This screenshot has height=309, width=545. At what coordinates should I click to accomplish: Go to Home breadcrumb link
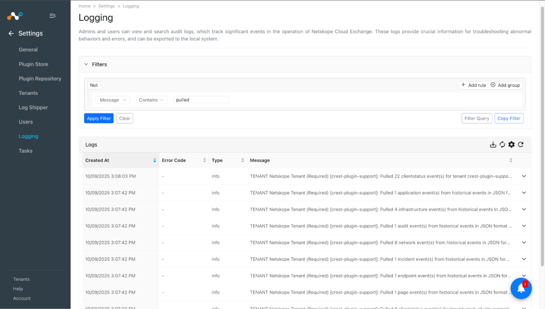click(x=85, y=6)
